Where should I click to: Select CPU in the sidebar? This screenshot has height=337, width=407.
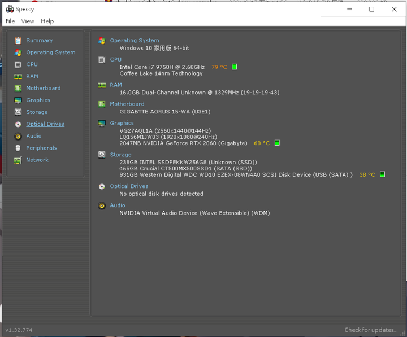click(x=32, y=64)
